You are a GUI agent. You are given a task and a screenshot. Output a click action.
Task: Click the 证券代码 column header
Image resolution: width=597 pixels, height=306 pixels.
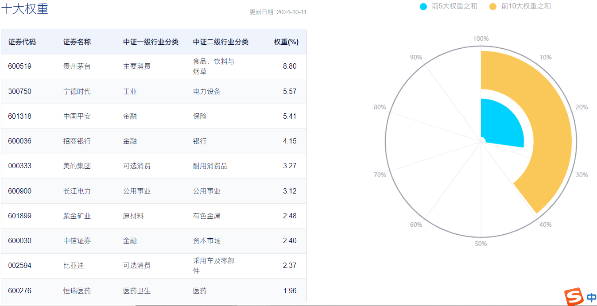click(22, 42)
